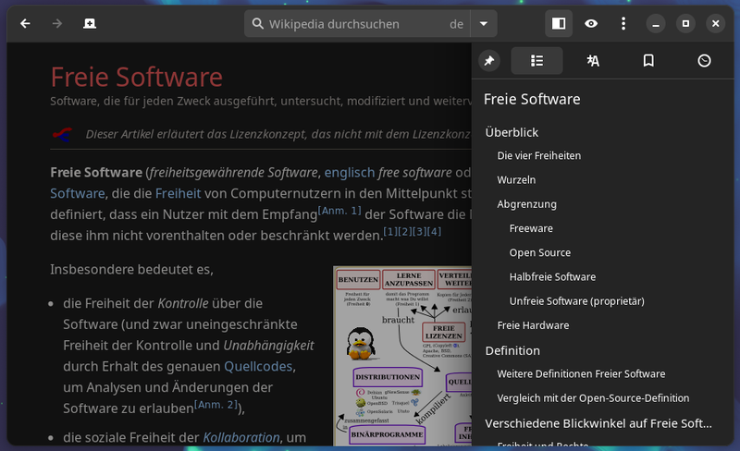The height and width of the screenshot is (451, 740).
Task: Follow the 'englisch' link
Action: 350,173
